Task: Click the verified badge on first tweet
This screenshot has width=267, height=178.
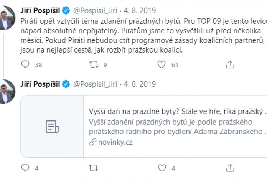Action: (x=66, y=10)
